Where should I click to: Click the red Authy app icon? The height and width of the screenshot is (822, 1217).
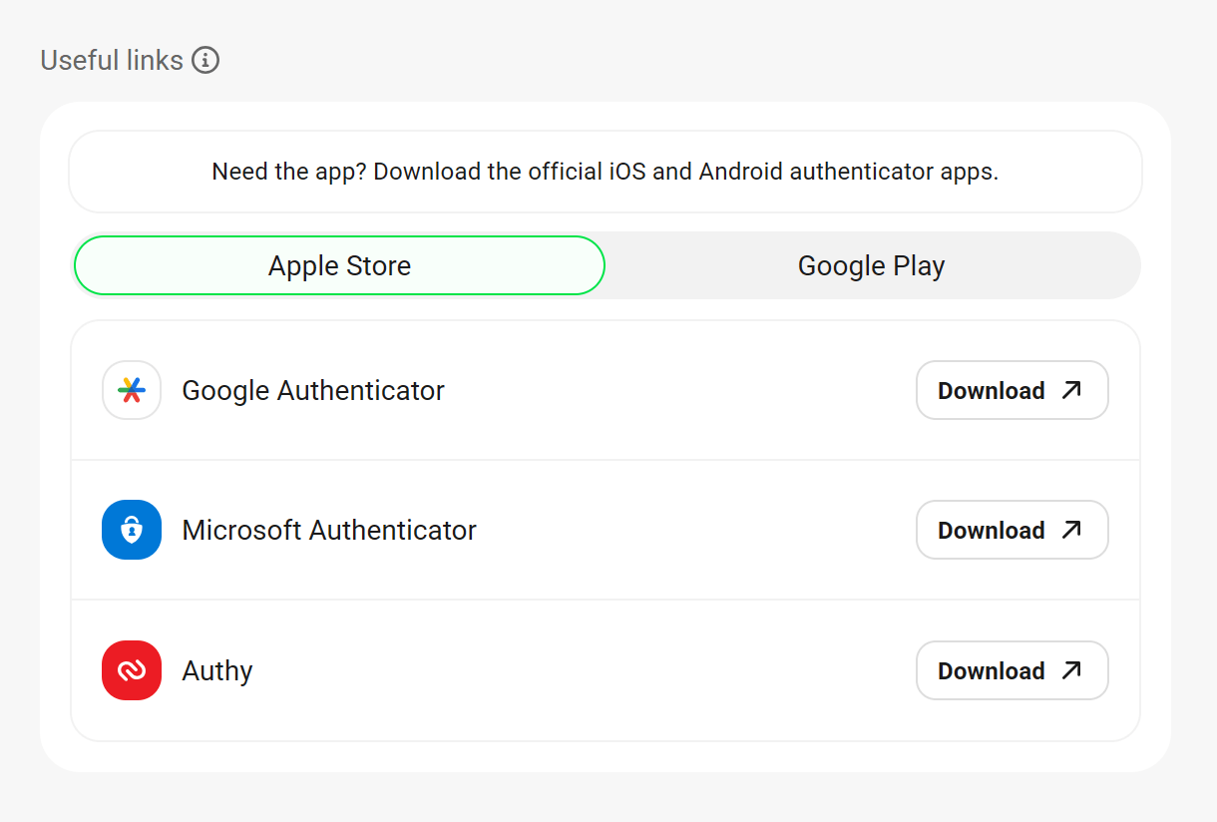[132, 670]
